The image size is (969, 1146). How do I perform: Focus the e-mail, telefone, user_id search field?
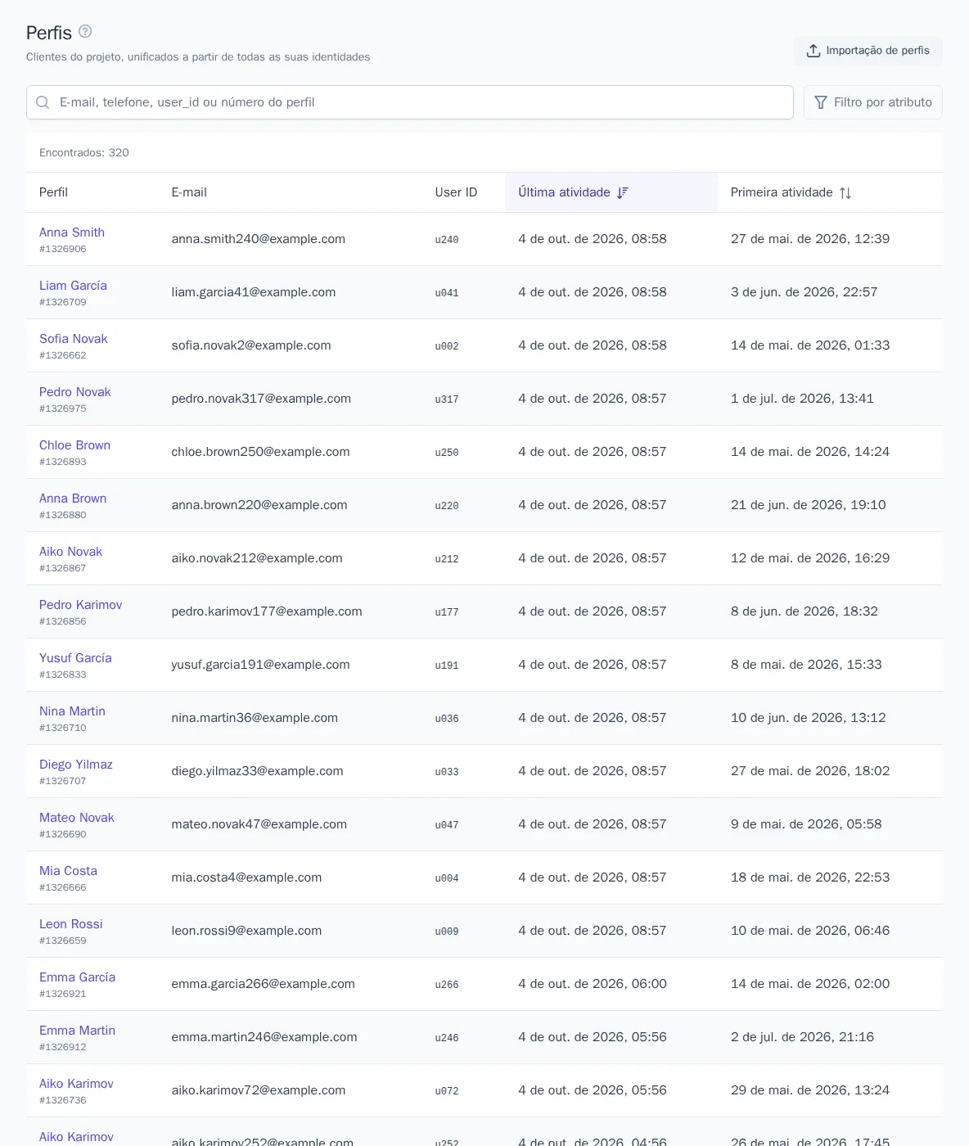(410, 102)
